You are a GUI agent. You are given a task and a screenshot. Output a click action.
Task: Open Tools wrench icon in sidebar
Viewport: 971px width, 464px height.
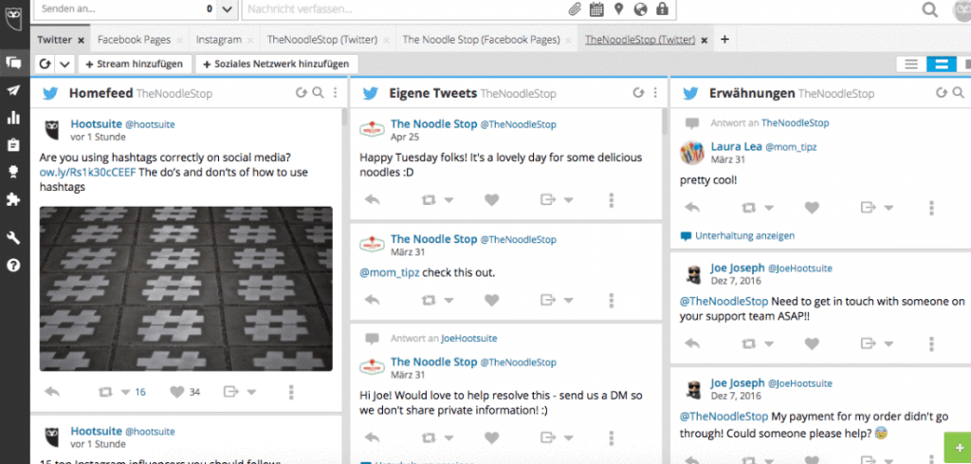tap(13, 238)
